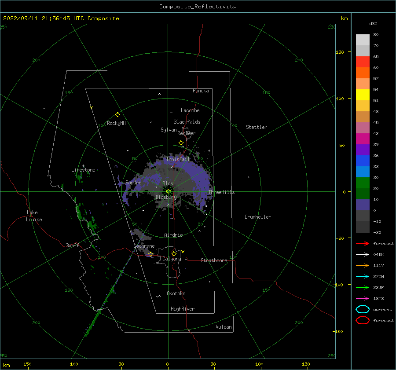Click the Ponoka town label
Image resolution: width=396 pixels, height=370 pixels.
[x=201, y=91]
